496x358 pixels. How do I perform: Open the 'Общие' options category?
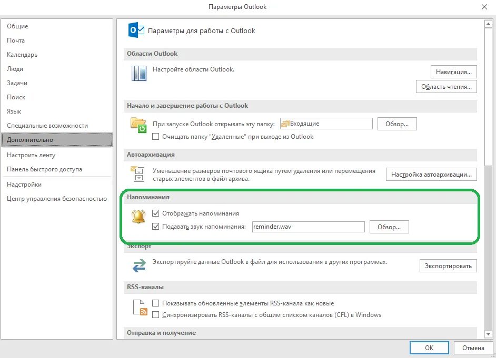57,26
